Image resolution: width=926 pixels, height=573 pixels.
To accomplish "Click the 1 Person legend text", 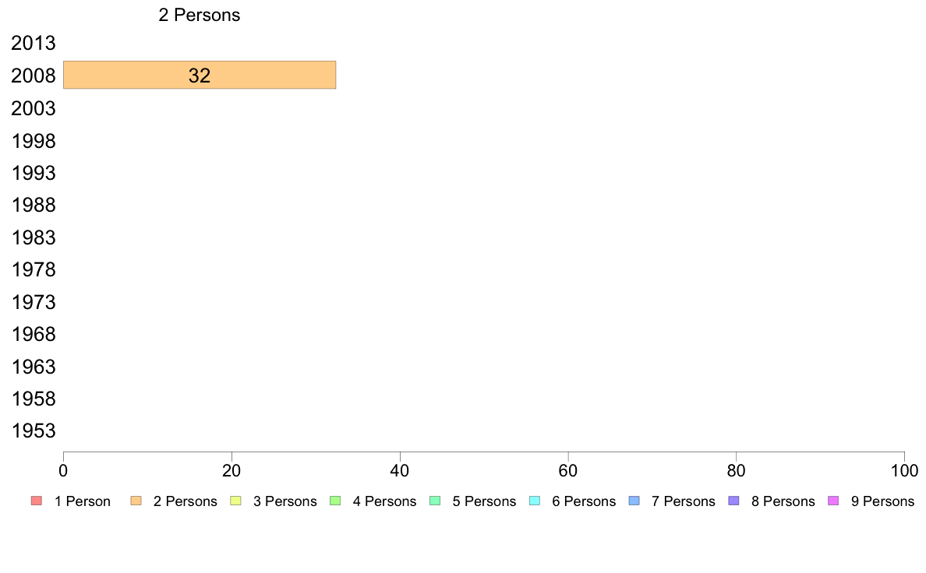I will tap(83, 501).
